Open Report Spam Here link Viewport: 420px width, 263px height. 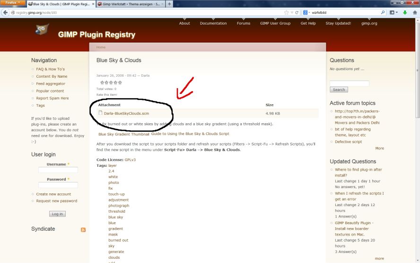(x=52, y=98)
